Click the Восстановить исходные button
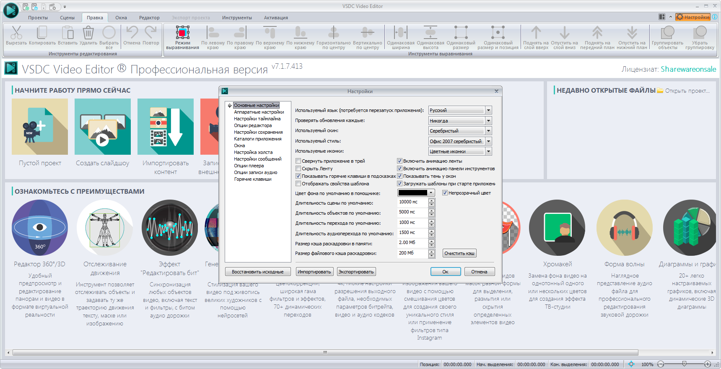Viewport: 721px width, 369px height. pyautogui.click(x=258, y=272)
